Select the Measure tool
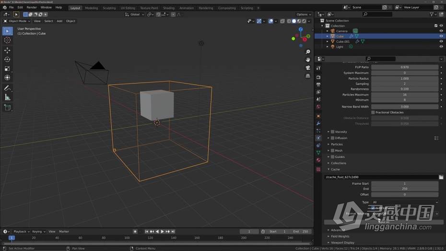This screenshot has width=446, height=251. coord(7,97)
